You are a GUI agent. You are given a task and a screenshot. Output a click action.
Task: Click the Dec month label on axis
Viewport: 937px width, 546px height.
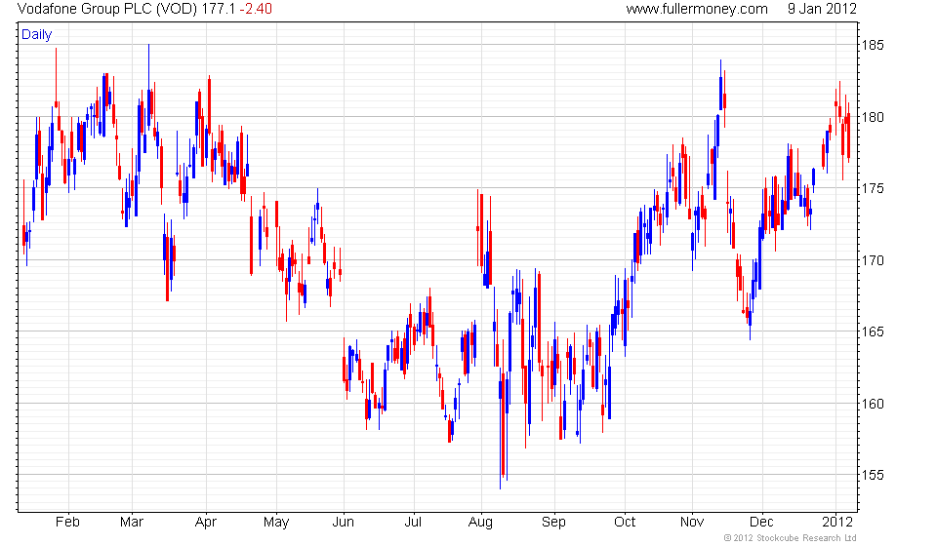pos(761,523)
